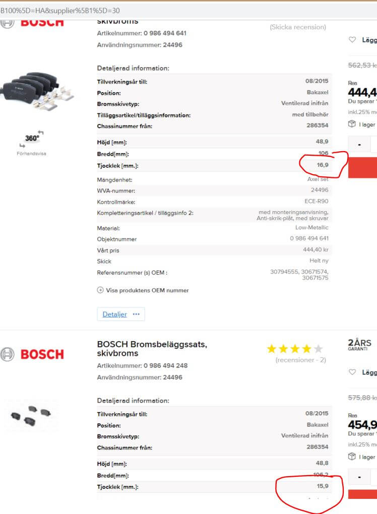Open the Skicka recension link
Viewport: 377px width, 514px height.
pos(298,27)
